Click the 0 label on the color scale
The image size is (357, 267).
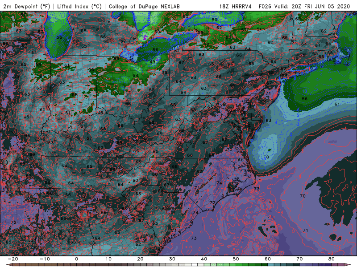tap(76, 259)
